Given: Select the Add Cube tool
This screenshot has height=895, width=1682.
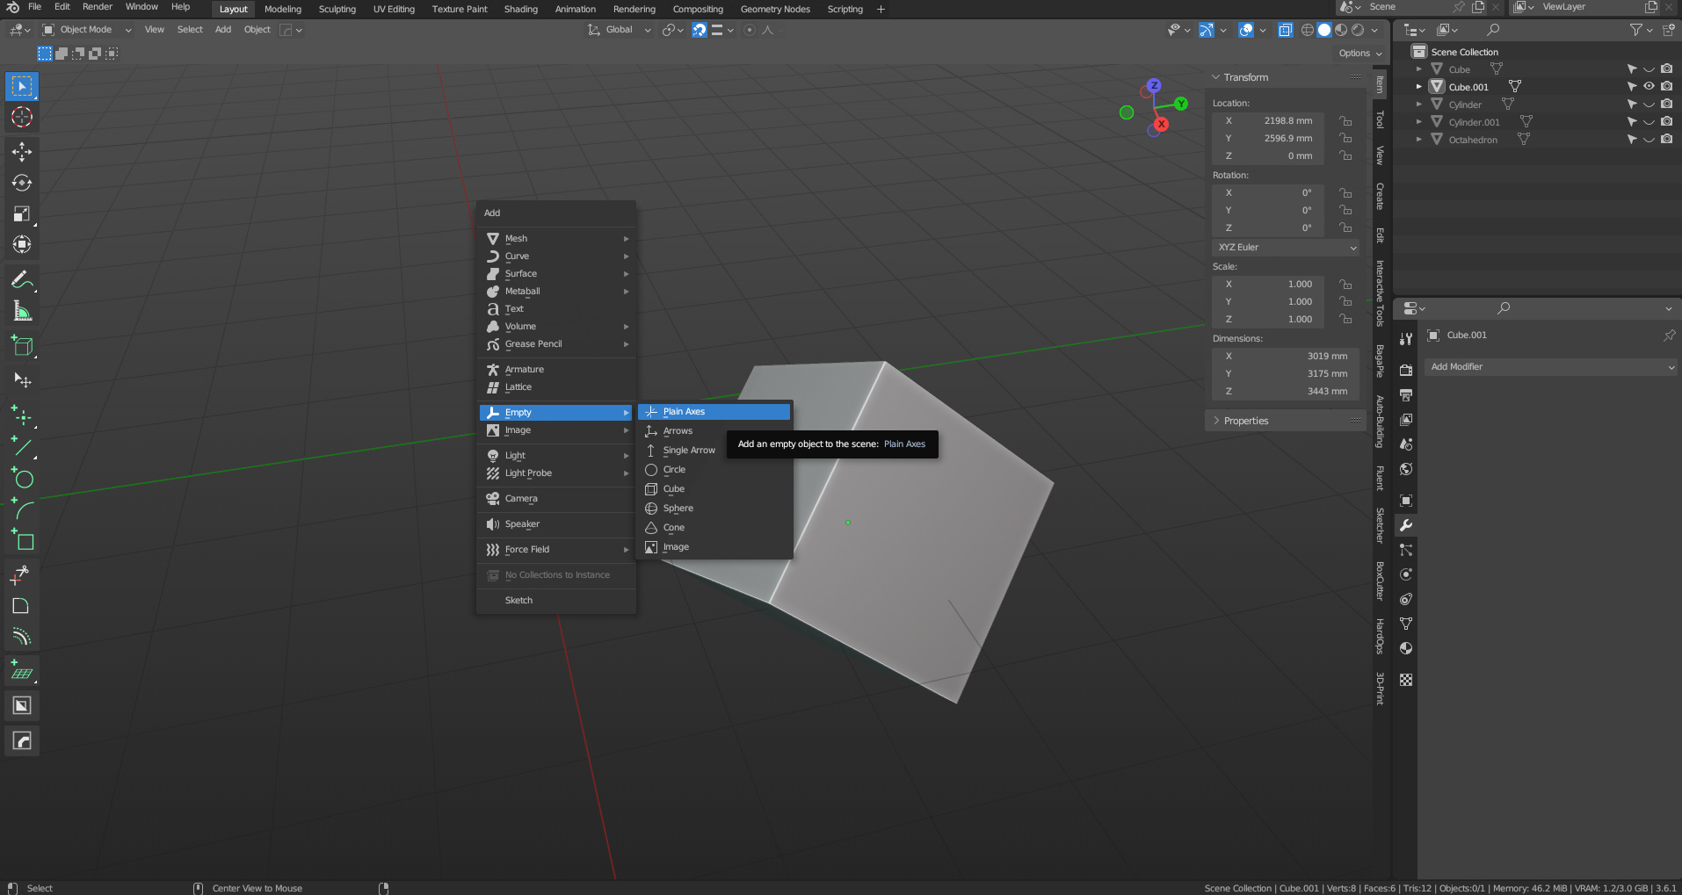Looking at the screenshot, I should pyautogui.click(x=22, y=347).
